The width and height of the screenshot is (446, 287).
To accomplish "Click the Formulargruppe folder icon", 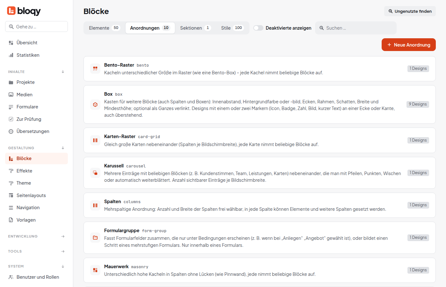I will [x=95, y=238].
